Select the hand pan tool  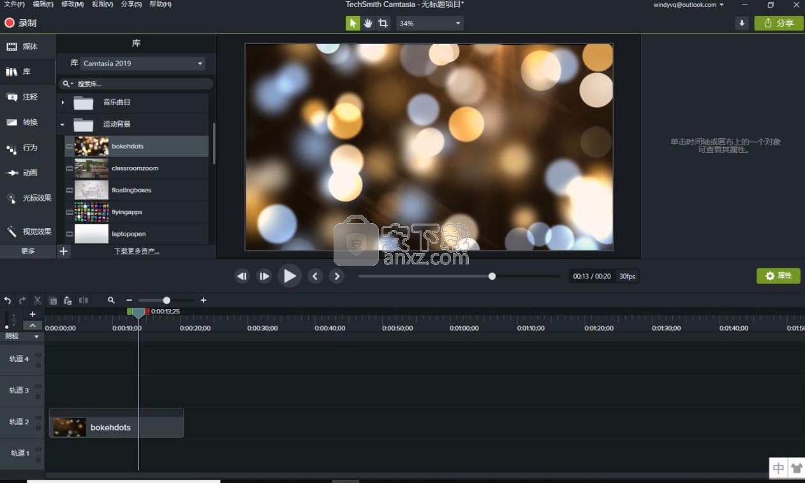click(368, 24)
